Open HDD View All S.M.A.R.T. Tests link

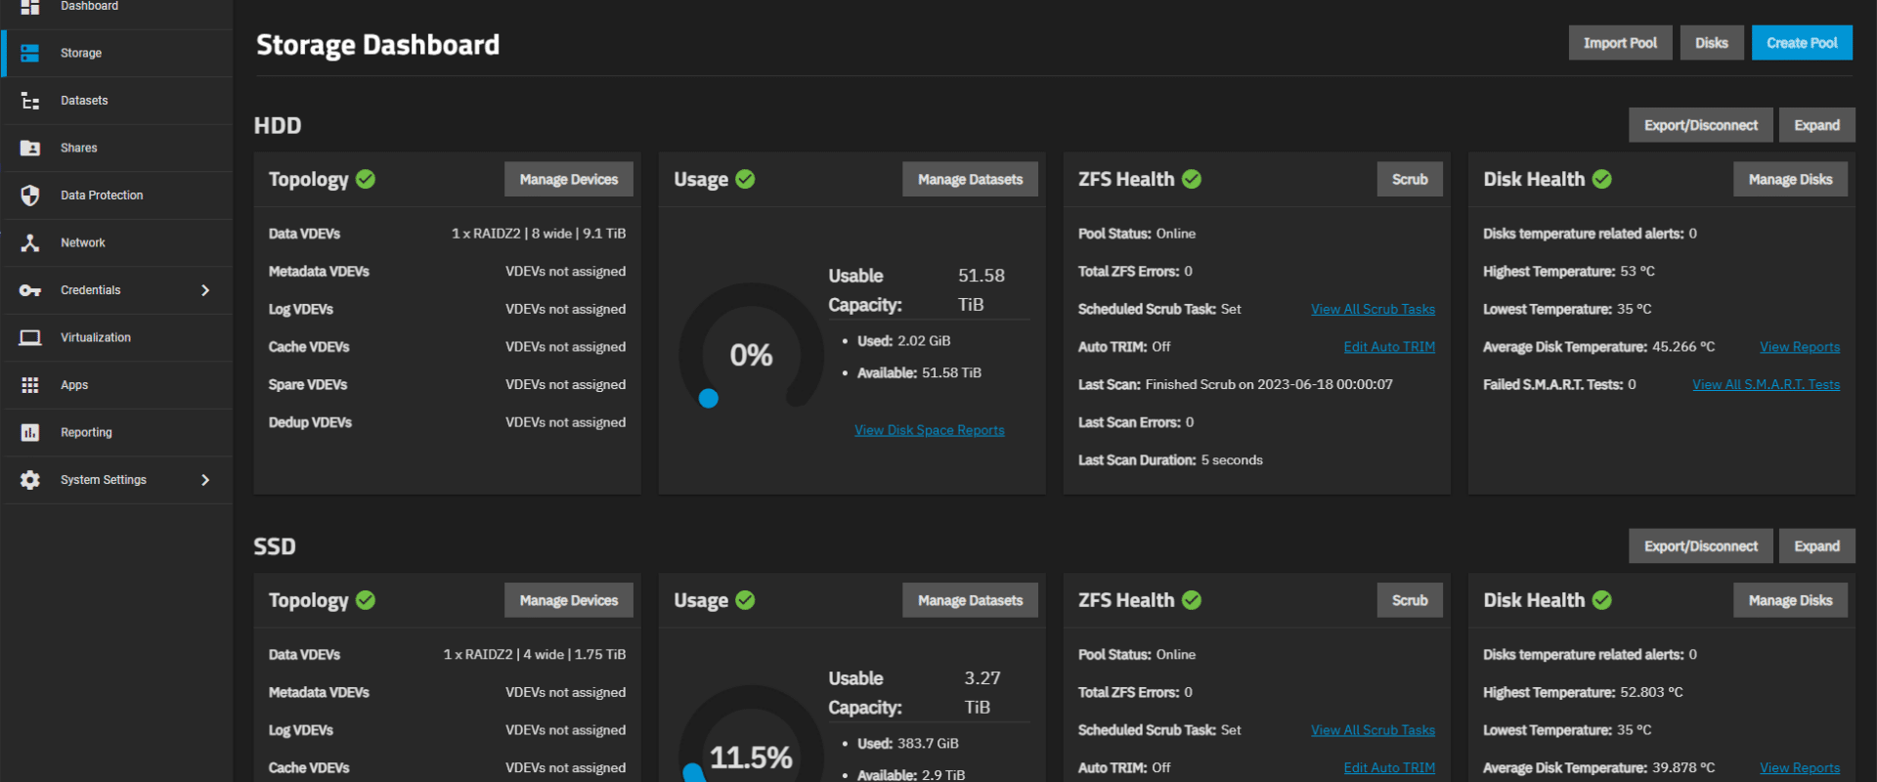(x=1766, y=385)
